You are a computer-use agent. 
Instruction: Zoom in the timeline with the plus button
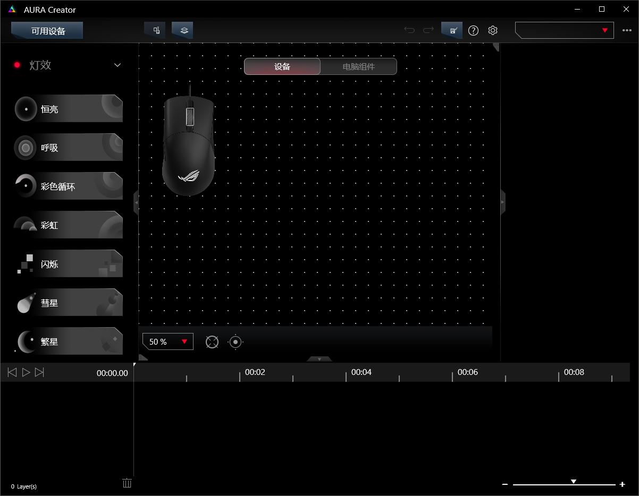click(622, 484)
